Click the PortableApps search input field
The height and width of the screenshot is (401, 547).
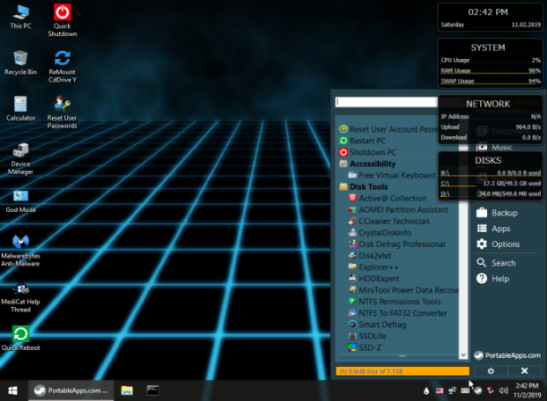click(x=386, y=102)
